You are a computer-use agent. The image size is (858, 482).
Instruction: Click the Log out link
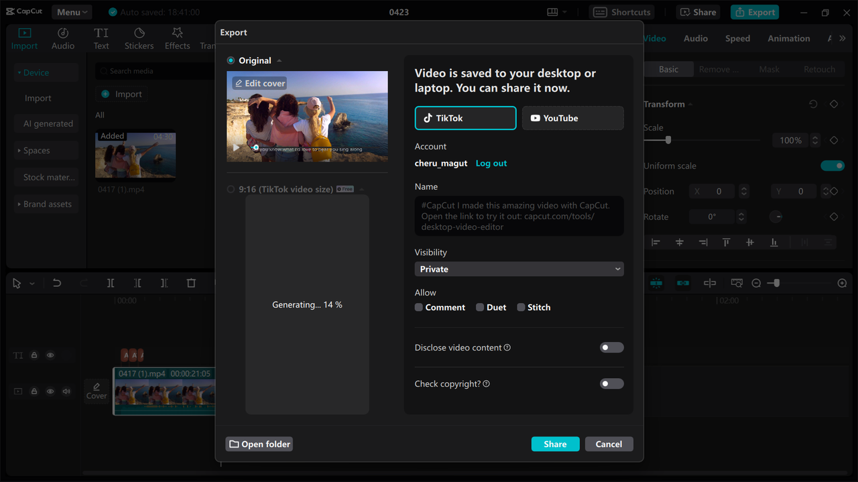coord(491,163)
